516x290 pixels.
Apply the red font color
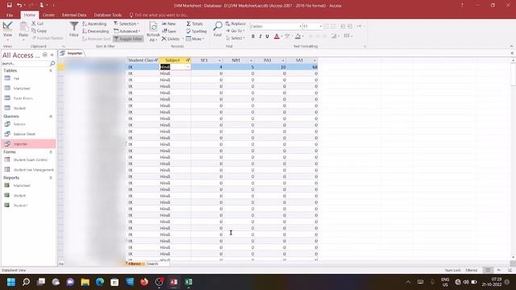[277, 36]
